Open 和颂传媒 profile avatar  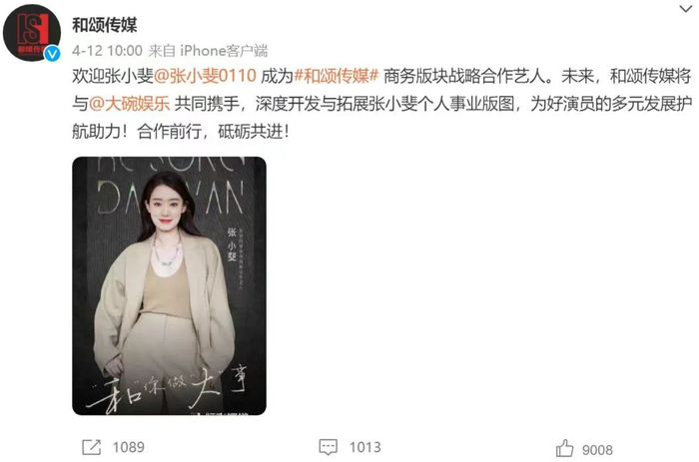[x=32, y=33]
